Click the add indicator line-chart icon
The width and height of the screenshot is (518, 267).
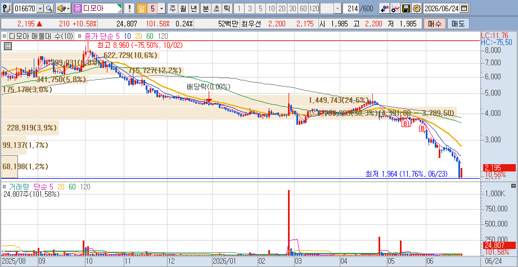pyautogui.click(x=395, y=8)
